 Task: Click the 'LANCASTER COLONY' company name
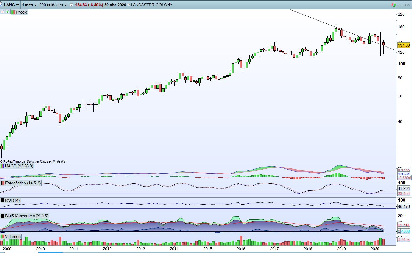[x=152, y=5]
